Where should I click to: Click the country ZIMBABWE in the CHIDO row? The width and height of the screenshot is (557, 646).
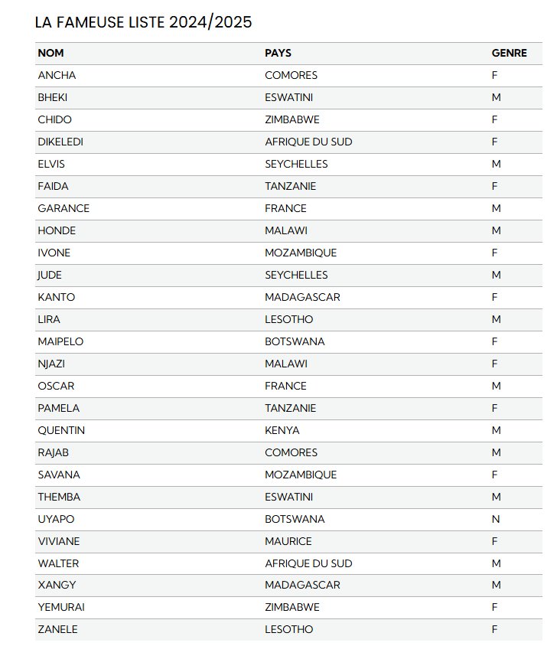[292, 119]
